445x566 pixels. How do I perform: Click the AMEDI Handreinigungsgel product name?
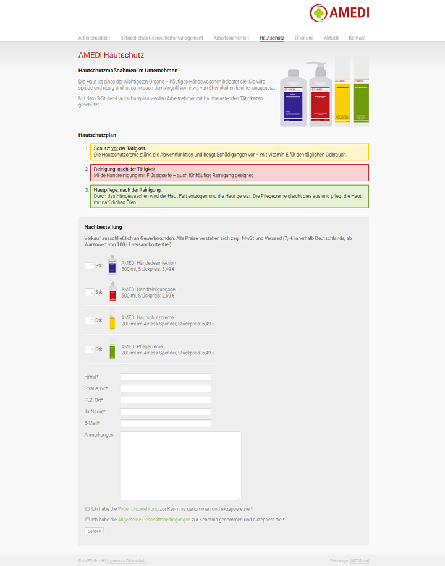[x=148, y=289]
